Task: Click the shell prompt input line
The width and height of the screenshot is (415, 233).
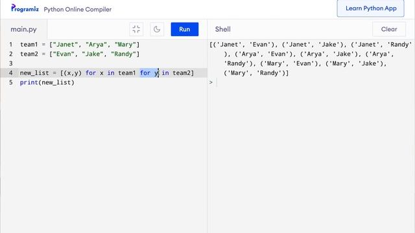Action: 313,82
